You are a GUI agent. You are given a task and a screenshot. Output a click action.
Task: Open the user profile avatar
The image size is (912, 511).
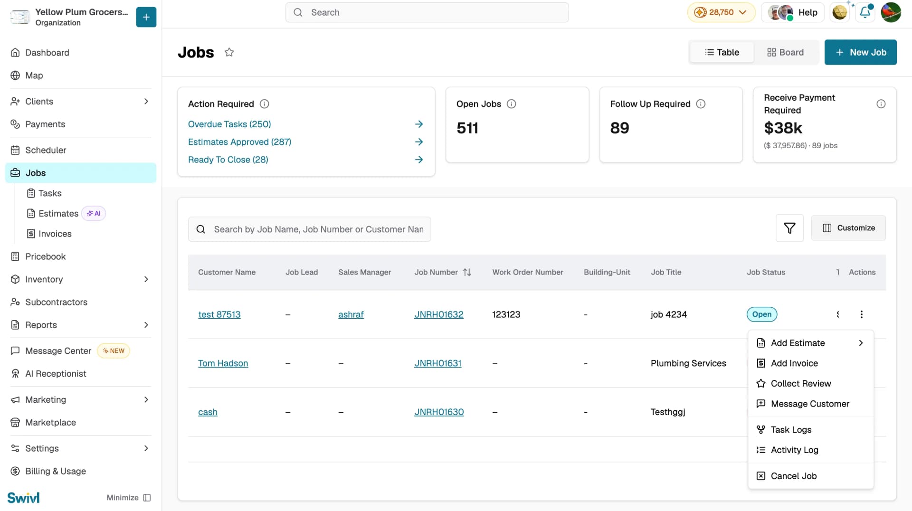(x=891, y=12)
